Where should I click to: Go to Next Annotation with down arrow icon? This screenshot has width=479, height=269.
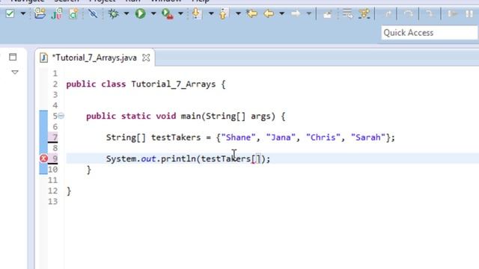coord(196,13)
